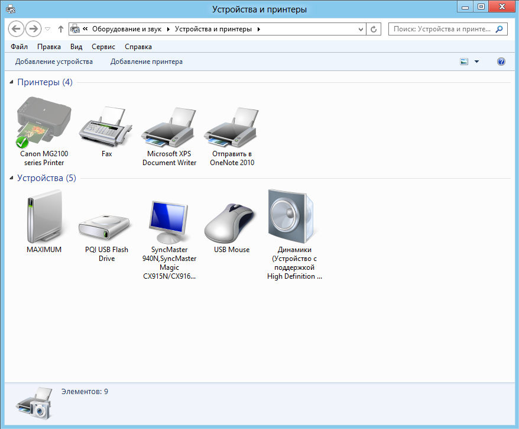Click the Отправить в OneNote 2010 label
Viewport: 519px width, 429px height.
tap(232, 158)
